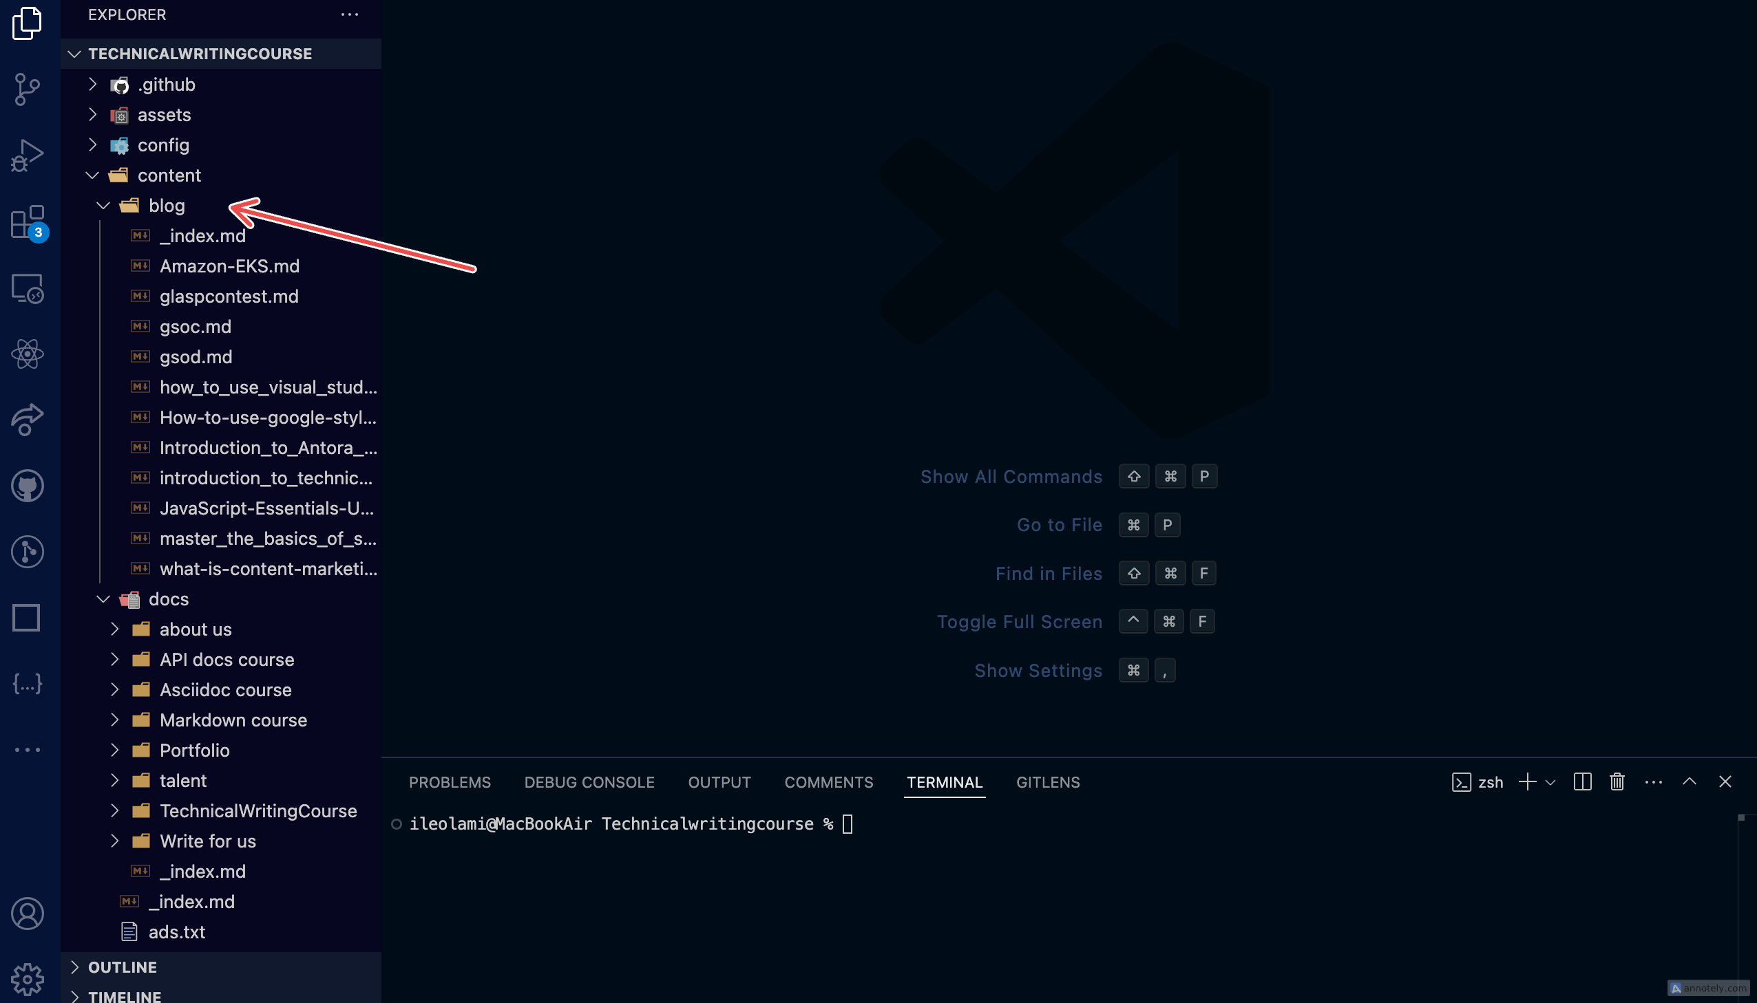Kill terminal with trash icon
Image resolution: width=1757 pixels, height=1003 pixels.
coord(1617,781)
